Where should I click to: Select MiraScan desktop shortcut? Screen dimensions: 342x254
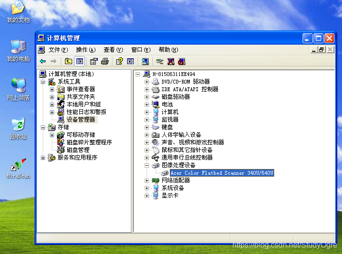(18, 168)
